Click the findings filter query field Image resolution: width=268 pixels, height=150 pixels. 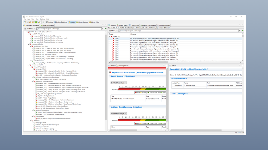point(178,31)
